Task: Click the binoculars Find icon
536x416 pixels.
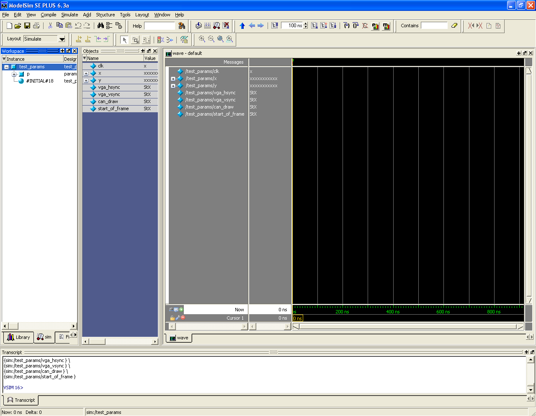Action: 100,26
